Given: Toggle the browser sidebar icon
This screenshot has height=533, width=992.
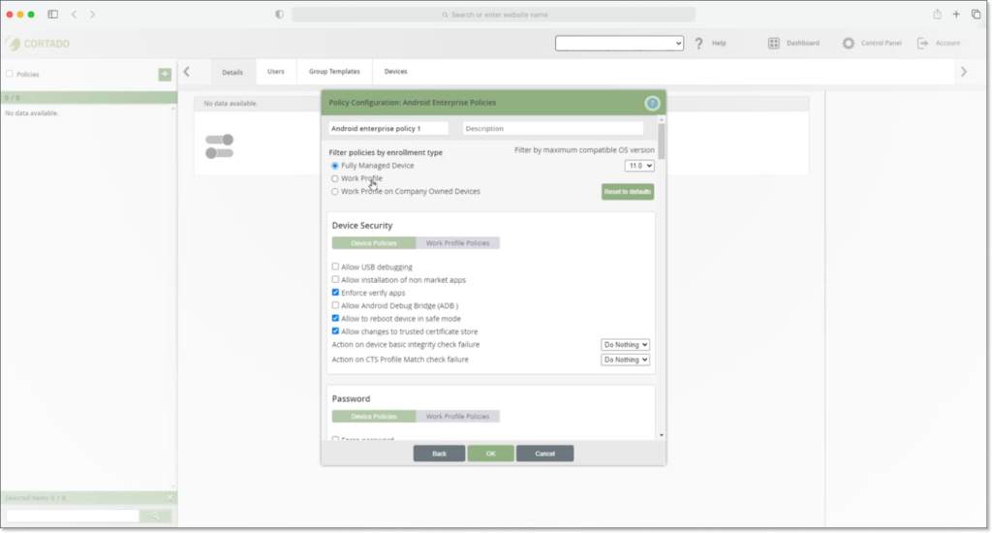Looking at the screenshot, I should coord(52,14).
